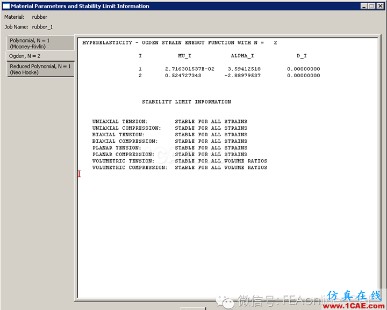Click the UNIAXIAL TENSION line
Screen dimensions: 387x310
170,121
